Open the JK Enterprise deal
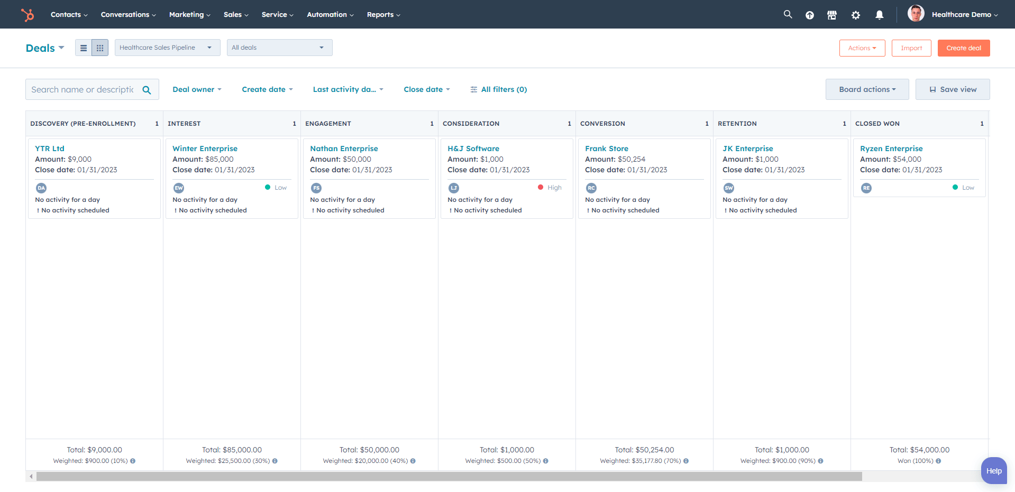The height and width of the screenshot is (492, 1015). click(x=748, y=148)
